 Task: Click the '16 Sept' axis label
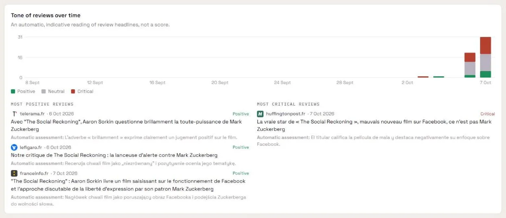(x=157, y=82)
